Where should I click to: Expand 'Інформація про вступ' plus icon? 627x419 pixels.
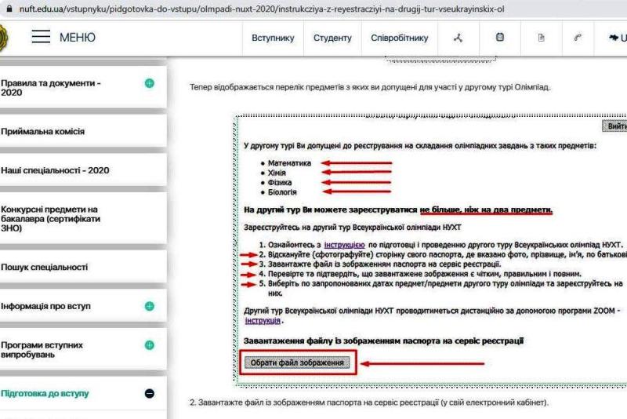(149, 306)
